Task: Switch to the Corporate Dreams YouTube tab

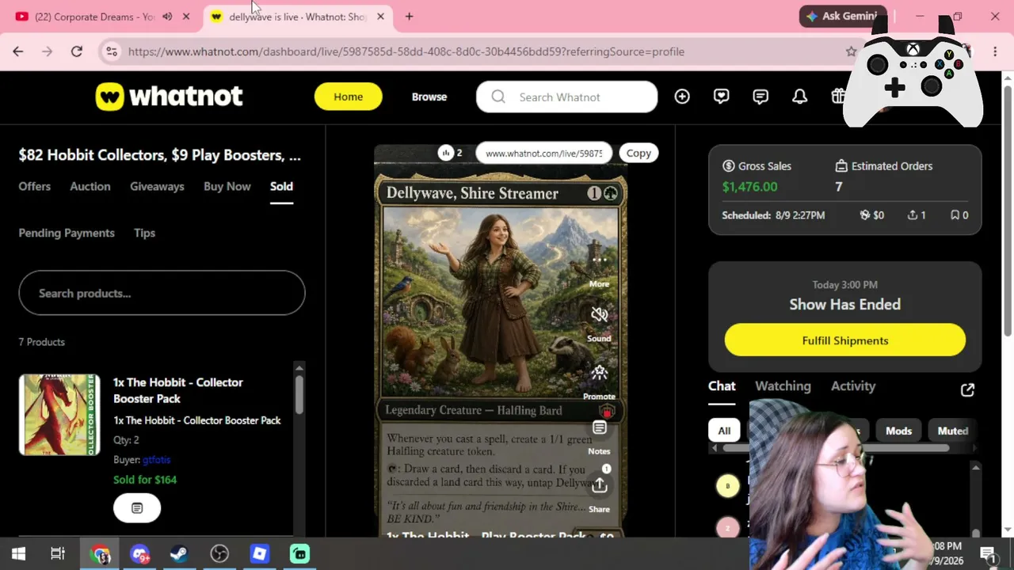Action: (x=95, y=17)
